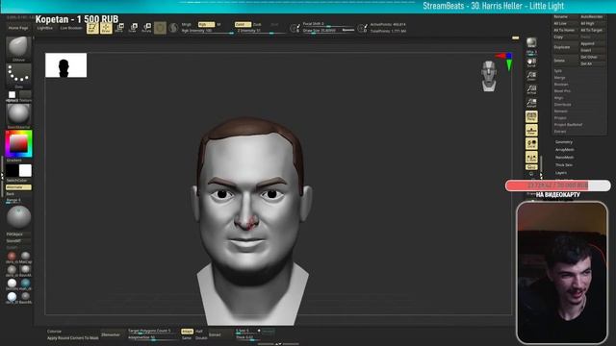Activate Draw mode button
This screenshot has height=346, width=616.
pyautogui.click(x=106, y=28)
